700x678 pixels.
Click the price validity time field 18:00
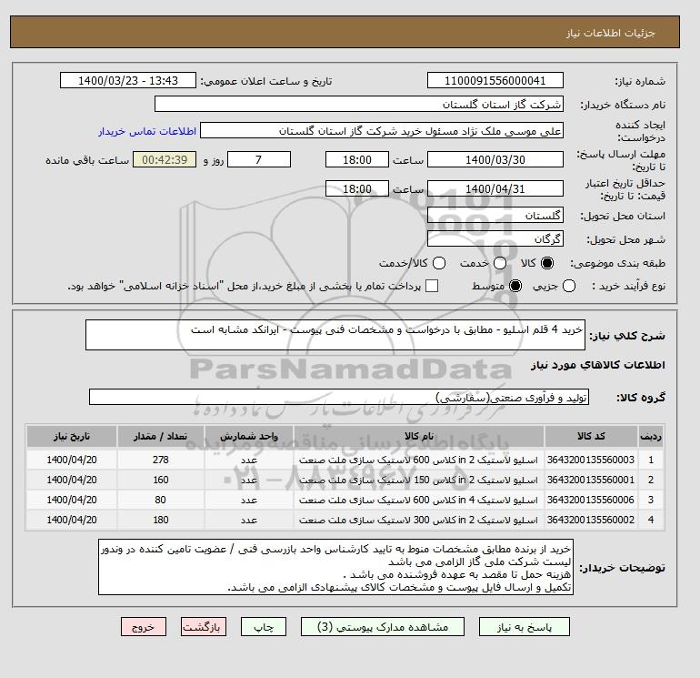click(x=356, y=188)
